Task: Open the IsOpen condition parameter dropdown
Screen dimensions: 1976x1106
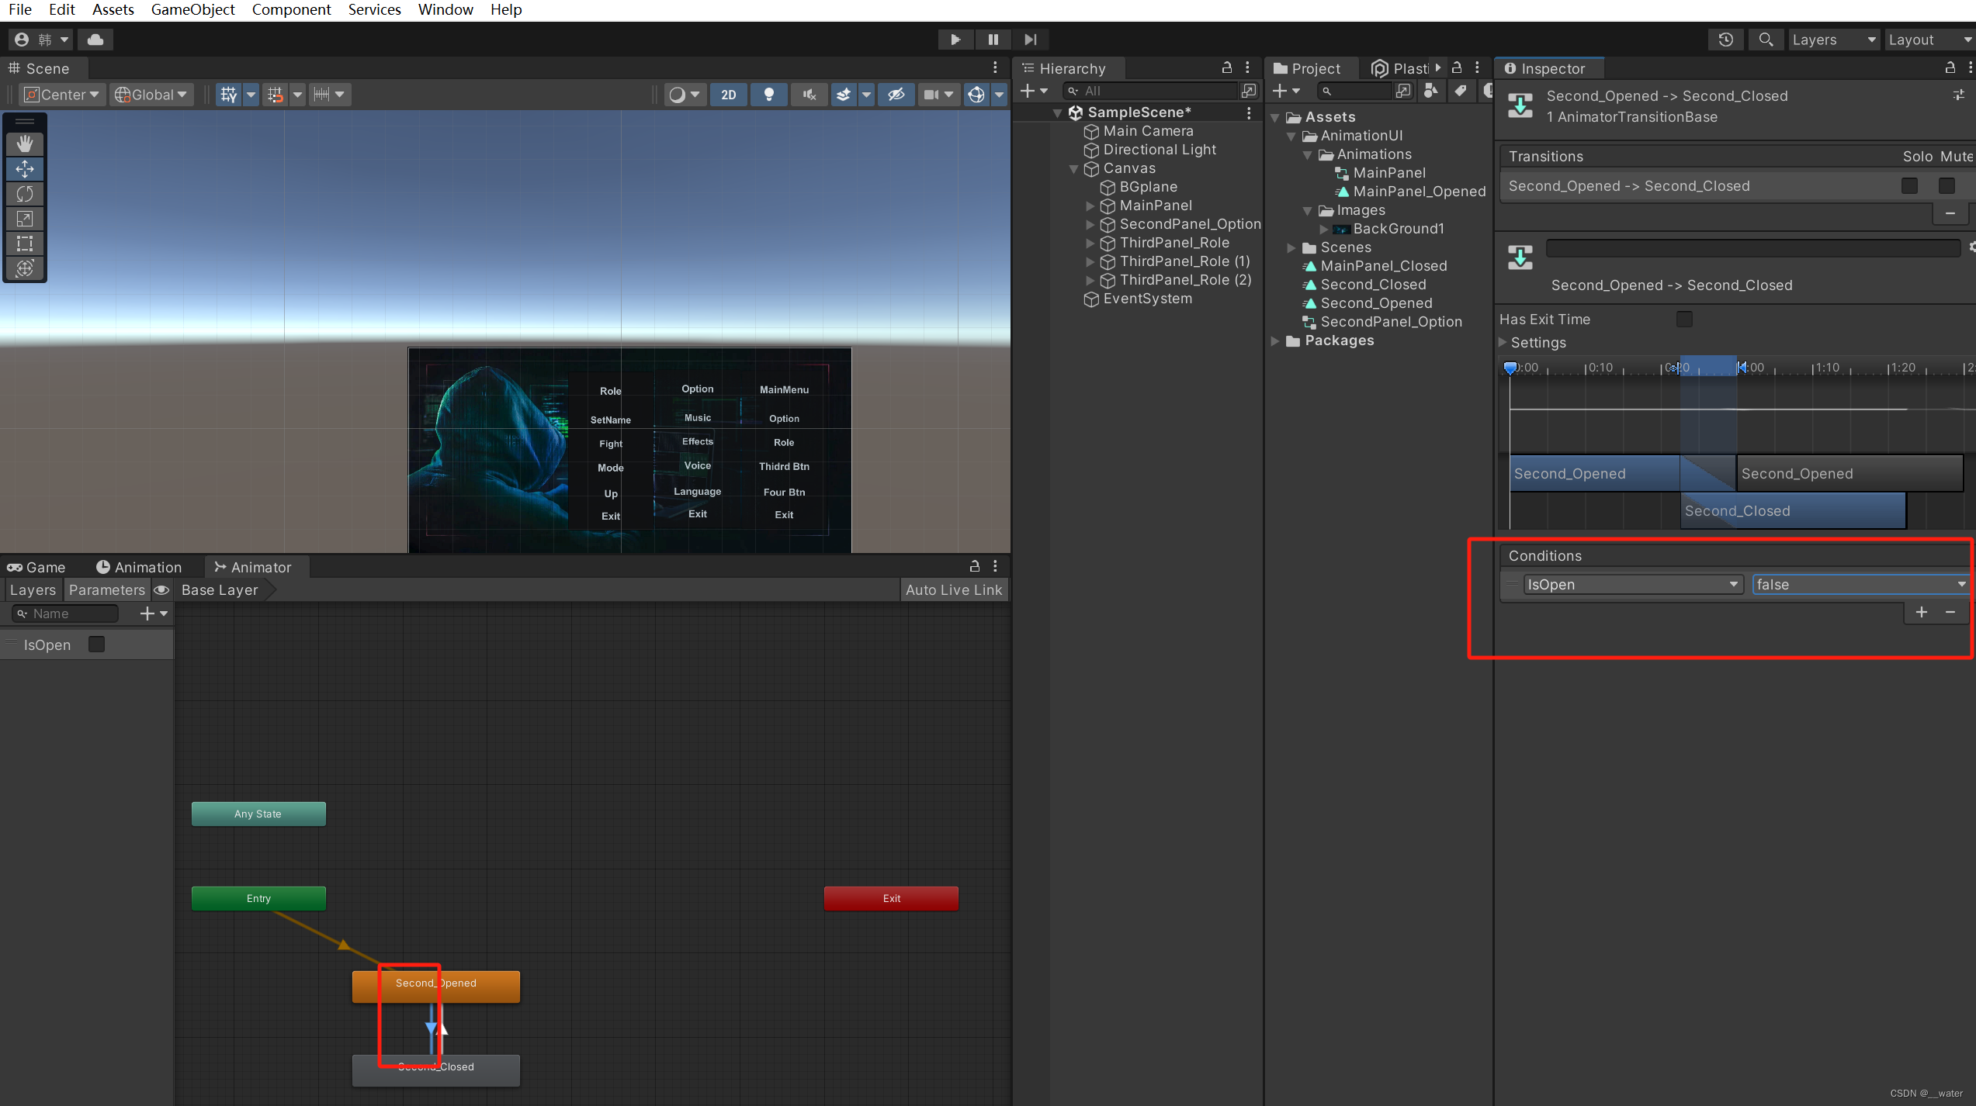Action: 1633,584
